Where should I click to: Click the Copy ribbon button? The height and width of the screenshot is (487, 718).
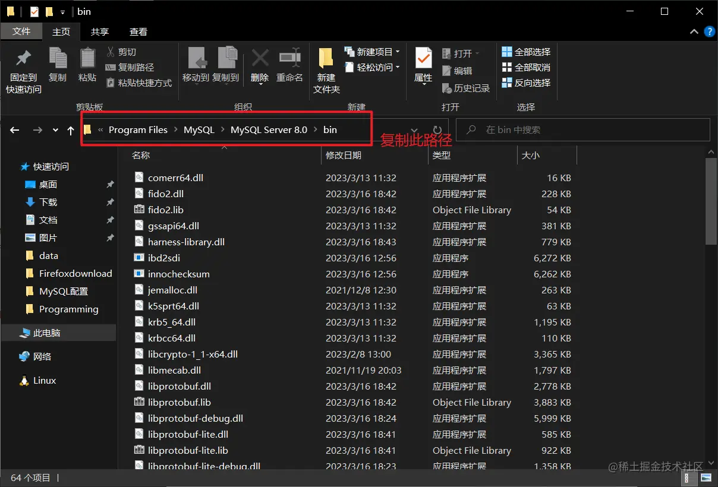tap(58, 65)
